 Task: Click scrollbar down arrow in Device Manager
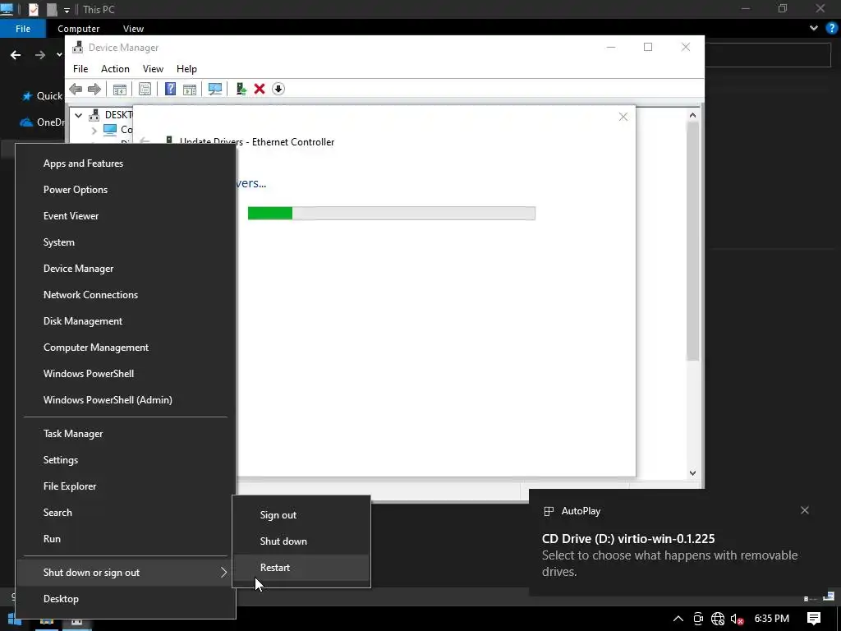coord(692,472)
